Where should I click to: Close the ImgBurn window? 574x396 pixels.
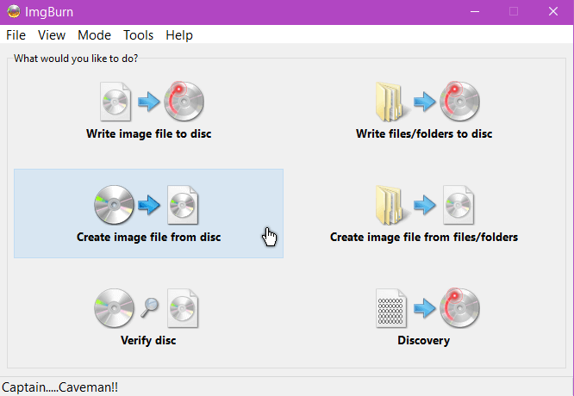(553, 12)
